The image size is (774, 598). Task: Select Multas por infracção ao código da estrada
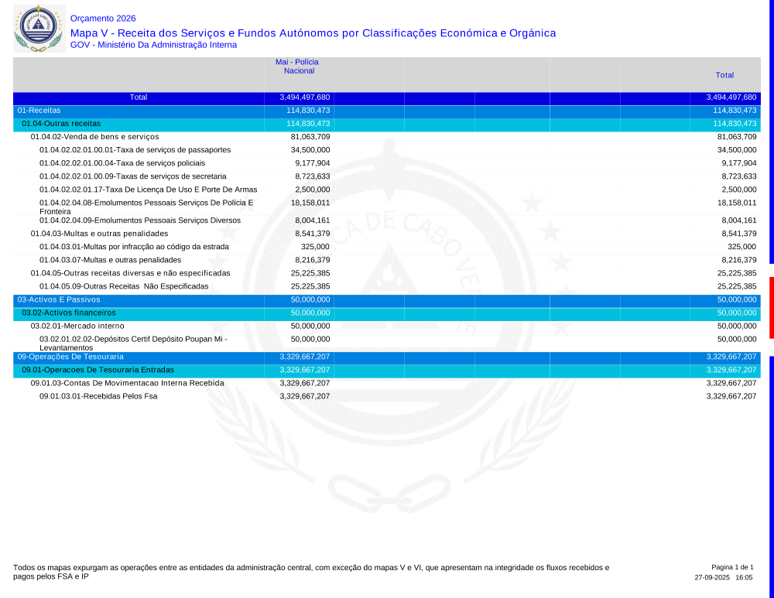point(134,247)
